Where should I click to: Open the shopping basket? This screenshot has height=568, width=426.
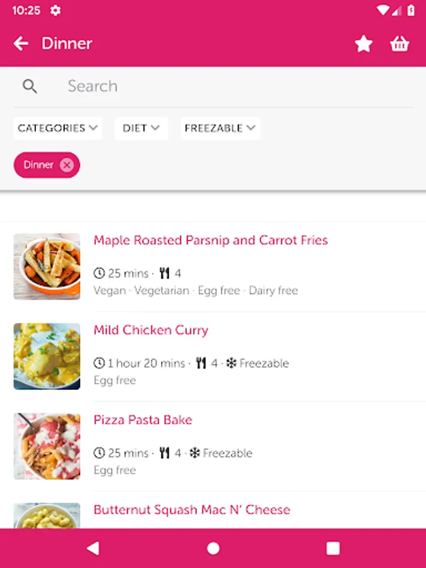click(399, 44)
